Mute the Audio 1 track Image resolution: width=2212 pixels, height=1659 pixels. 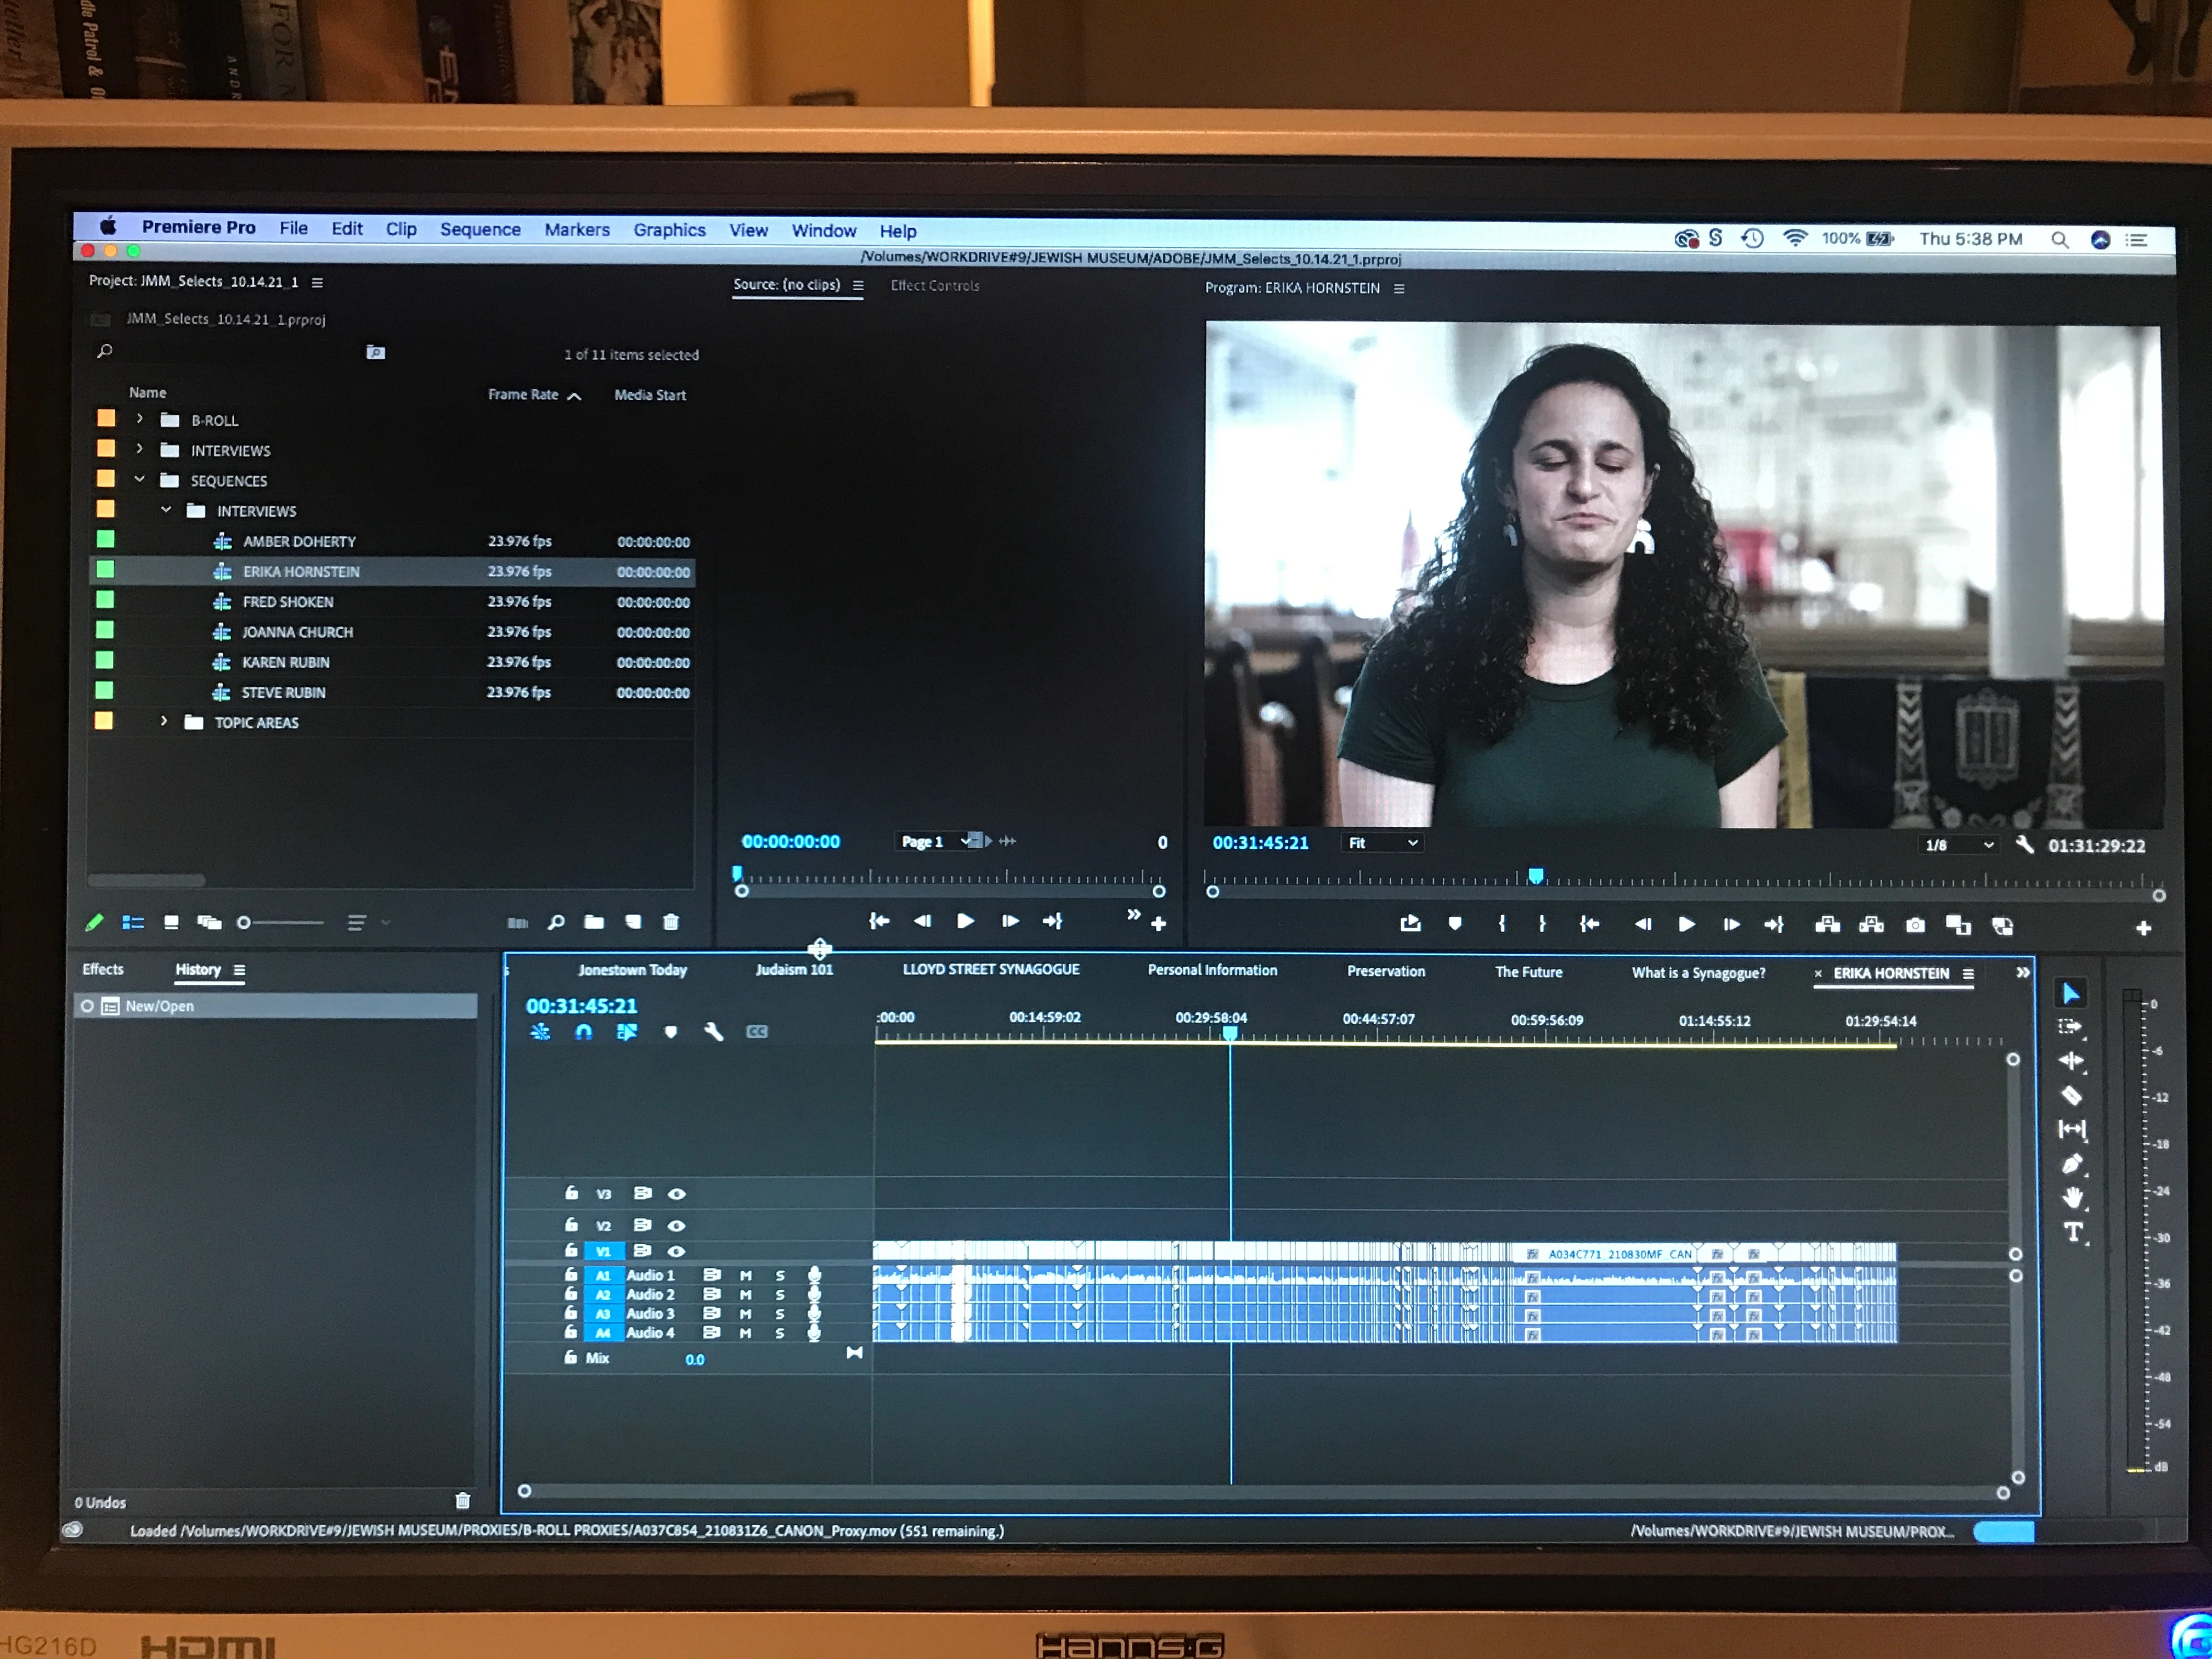(745, 1276)
